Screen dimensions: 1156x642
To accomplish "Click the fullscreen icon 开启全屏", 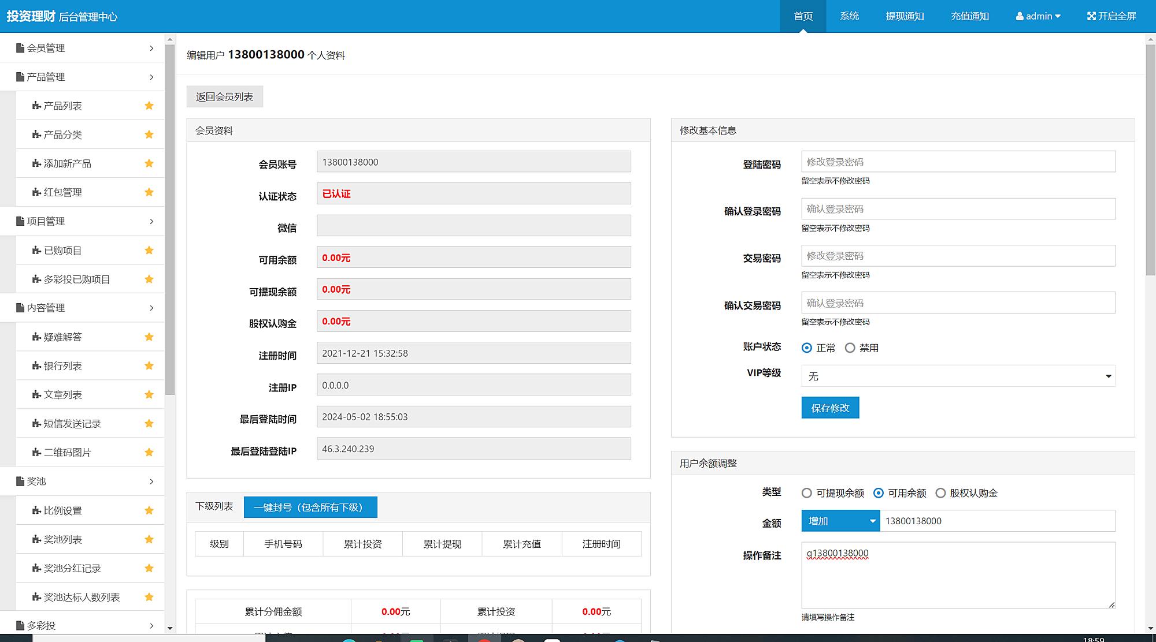I will 1091,16.
